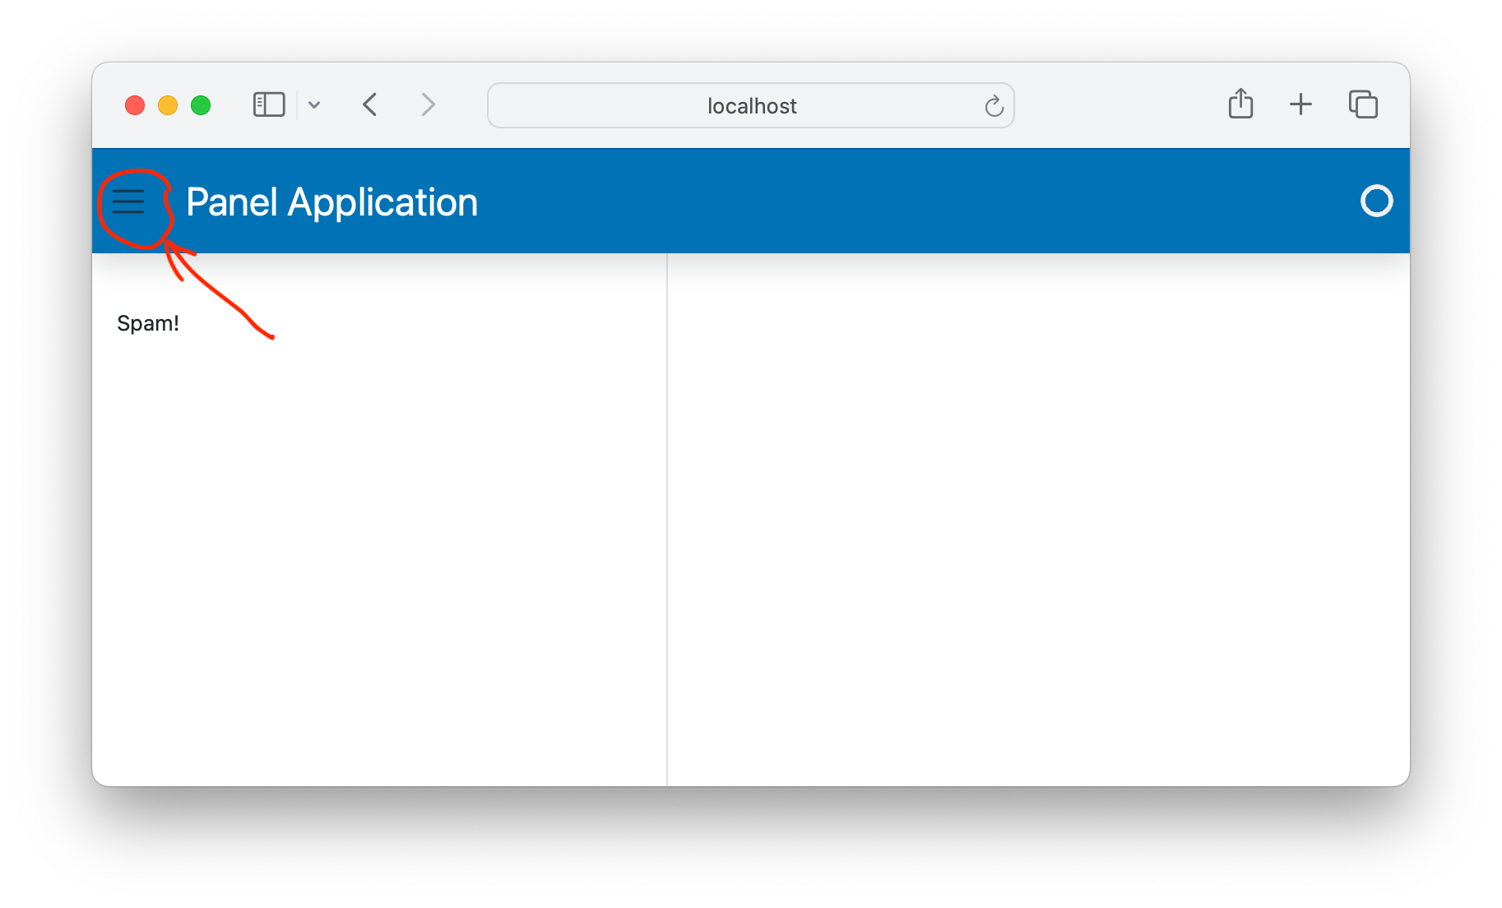Click the white loading spinner control
This screenshot has width=1502, height=908.
tap(1377, 202)
